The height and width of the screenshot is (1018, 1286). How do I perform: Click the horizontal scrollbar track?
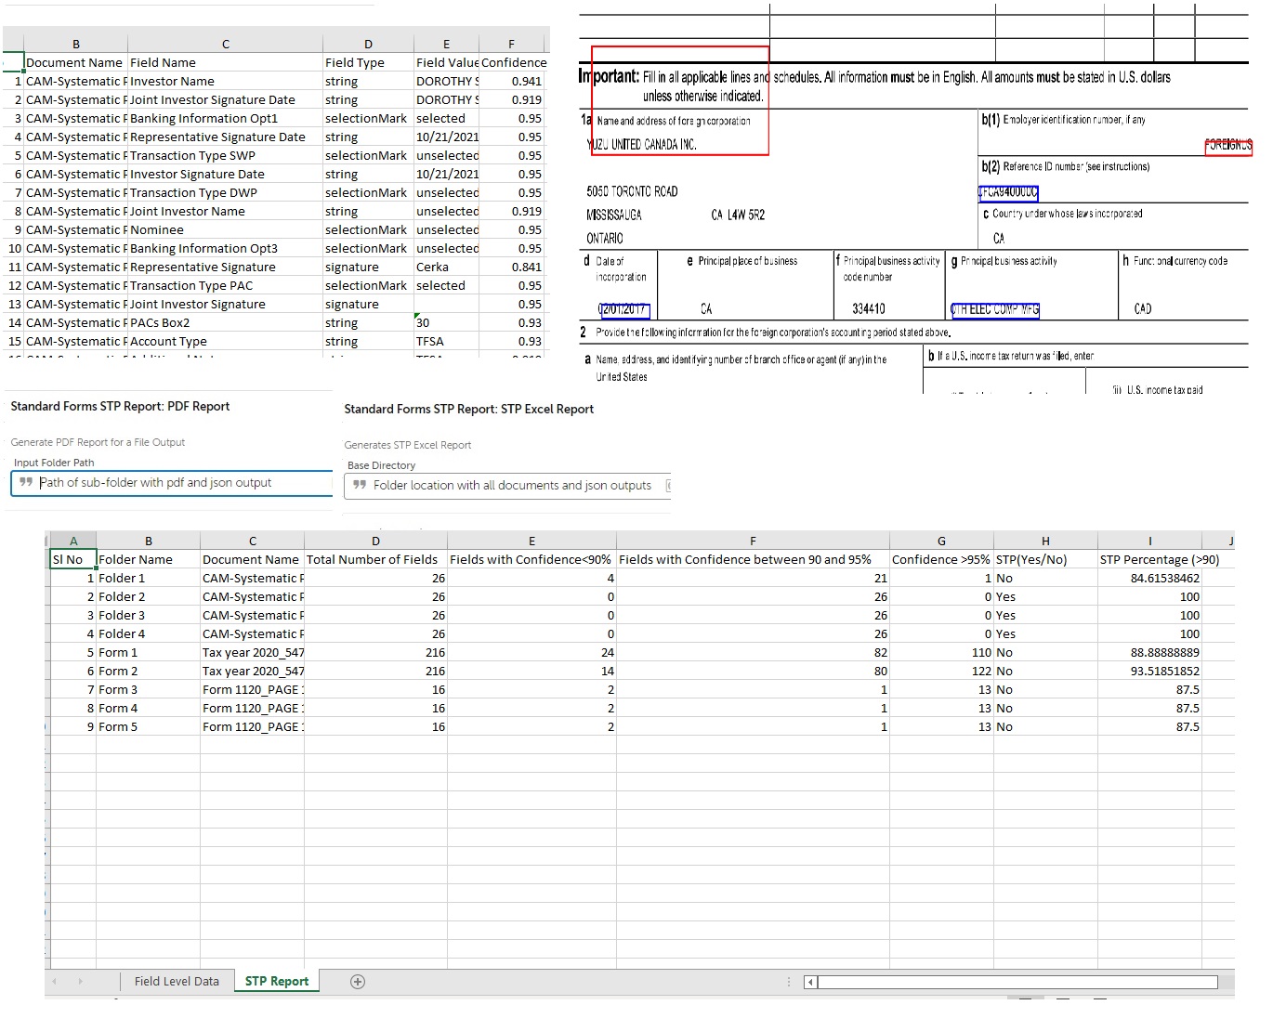pos(1017,982)
